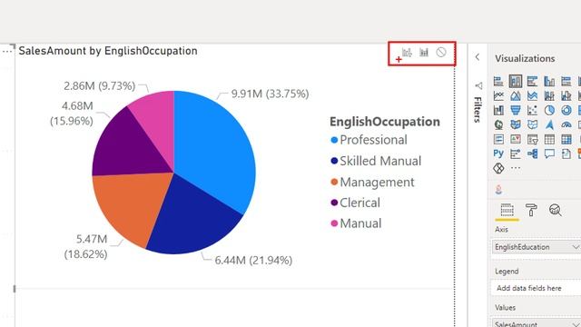Add the key influencers visual

(516, 154)
